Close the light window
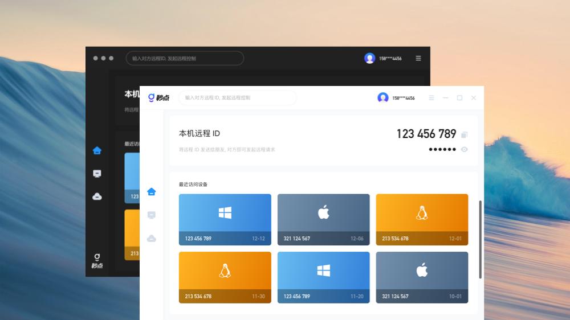Screen dimensions: 570x320 pos(474,98)
